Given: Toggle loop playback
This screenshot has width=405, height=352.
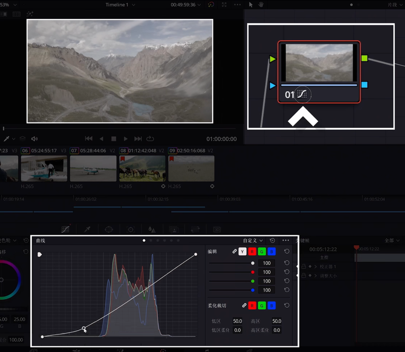Looking at the screenshot, I should (150, 139).
